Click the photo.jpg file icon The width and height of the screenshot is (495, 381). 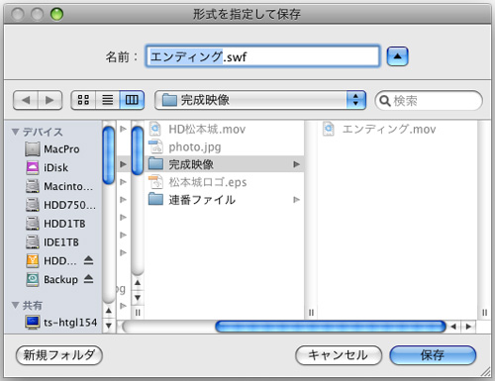click(x=155, y=146)
